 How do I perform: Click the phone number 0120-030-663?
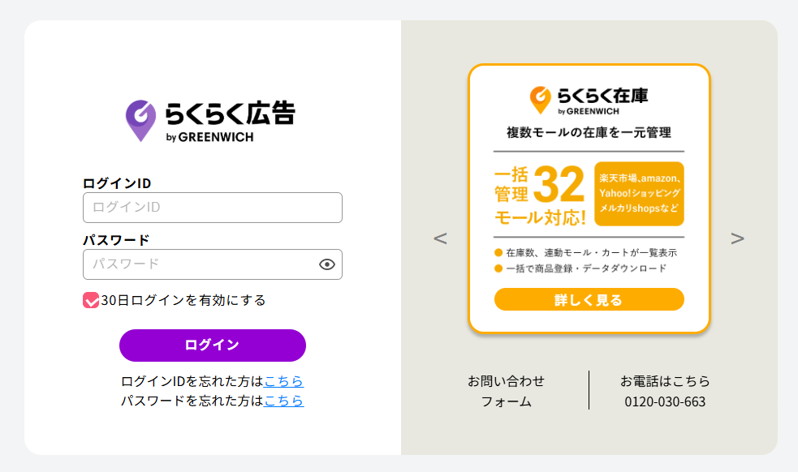tap(665, 401)
